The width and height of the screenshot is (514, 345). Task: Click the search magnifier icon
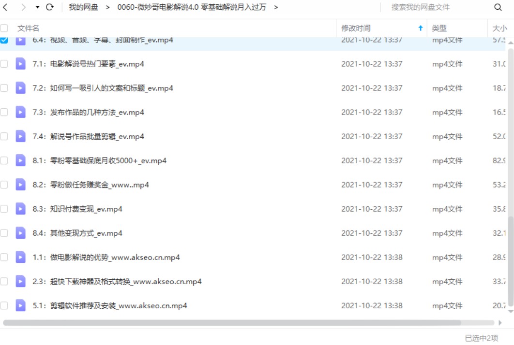tap(498, 7)
